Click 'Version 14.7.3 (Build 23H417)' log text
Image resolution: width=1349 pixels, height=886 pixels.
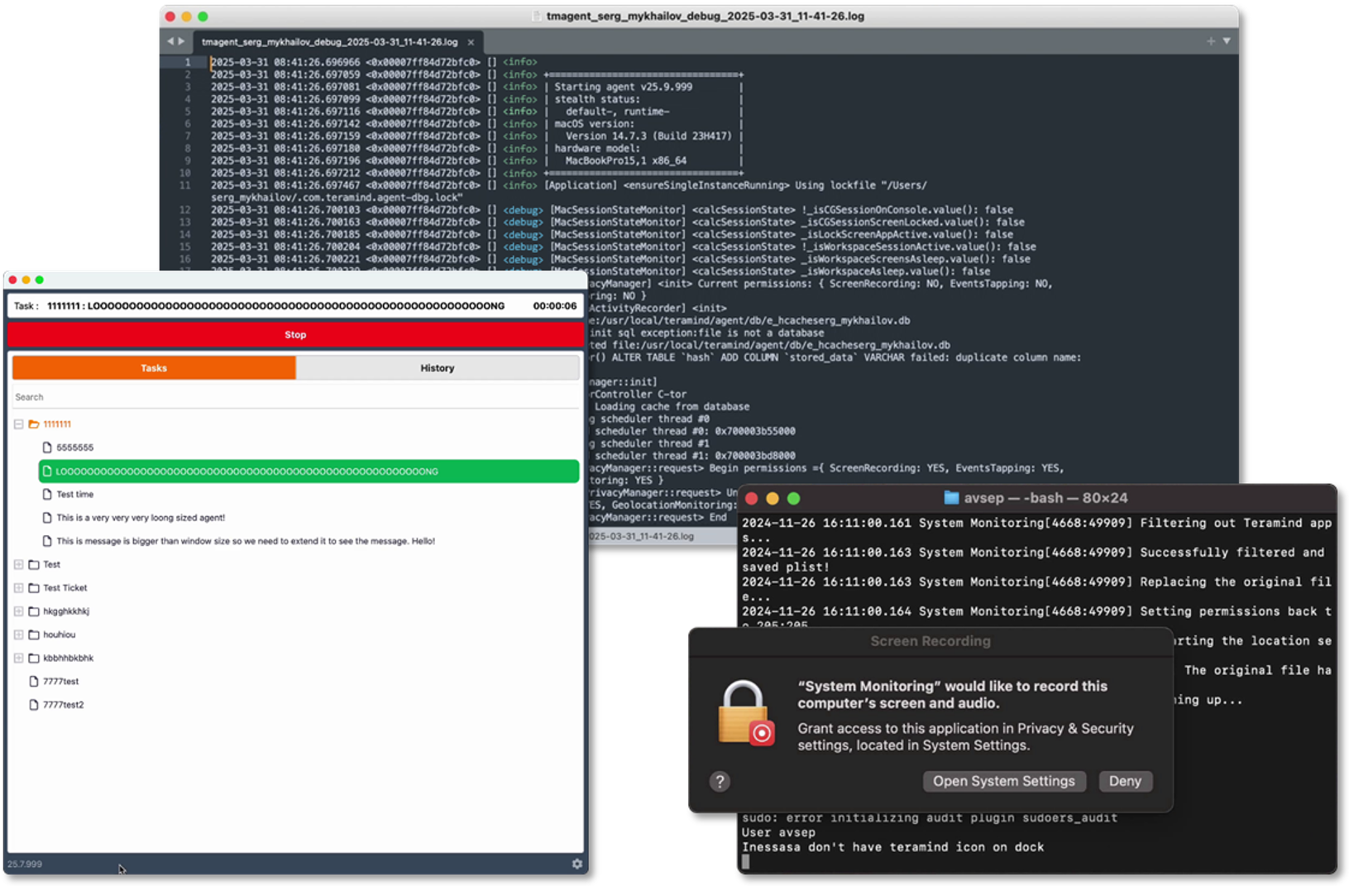(x=648, y=136)
